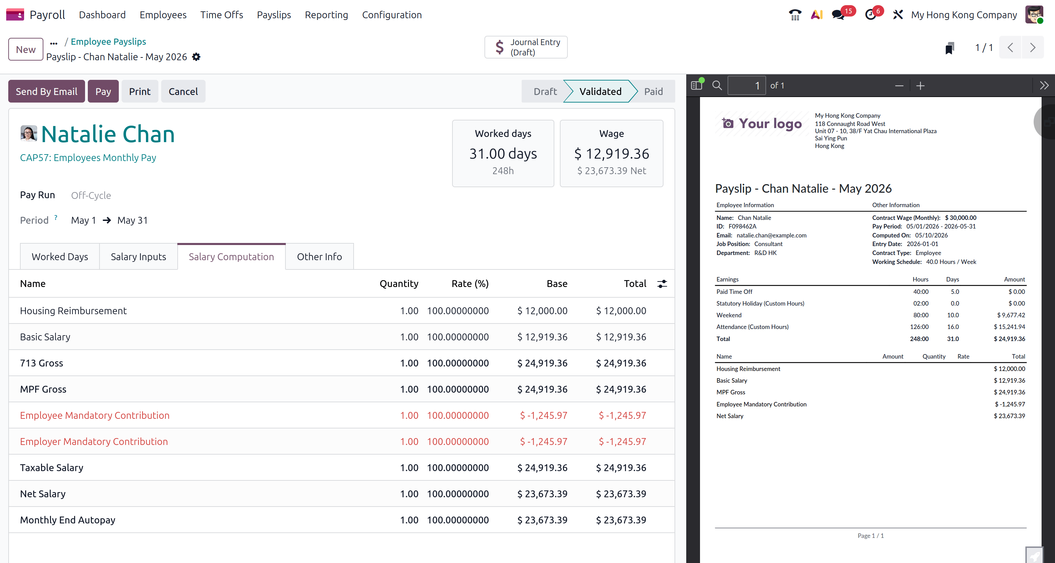Click the PDF search magnifier icon

(717, 85)
